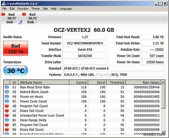169x138 pixels.
Task: Click the Current column header
Action: 79,82
